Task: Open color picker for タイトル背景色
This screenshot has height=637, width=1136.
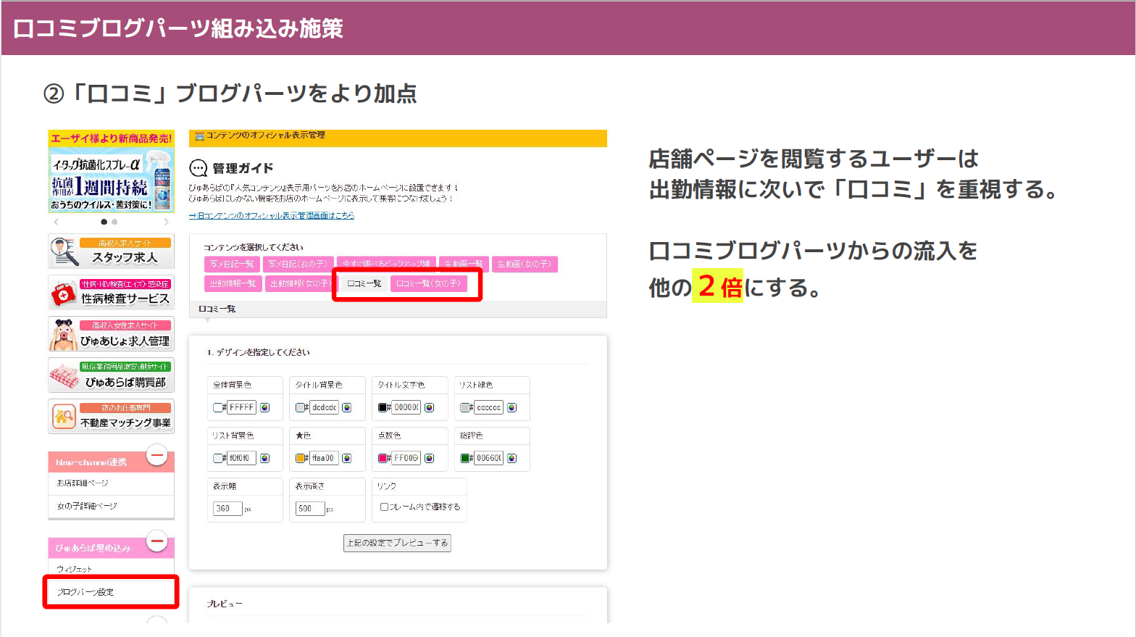Action: pos(347,407)
